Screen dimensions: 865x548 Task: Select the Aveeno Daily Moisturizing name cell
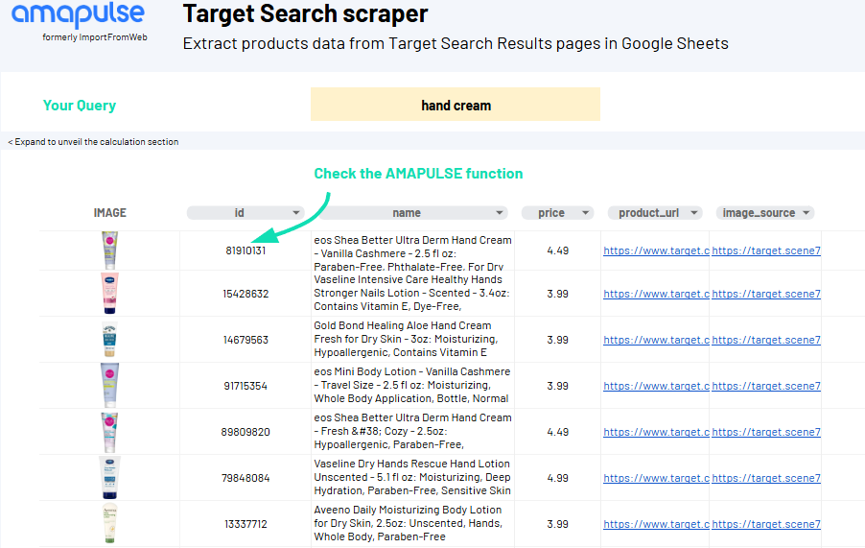click(x=412, y=524)
